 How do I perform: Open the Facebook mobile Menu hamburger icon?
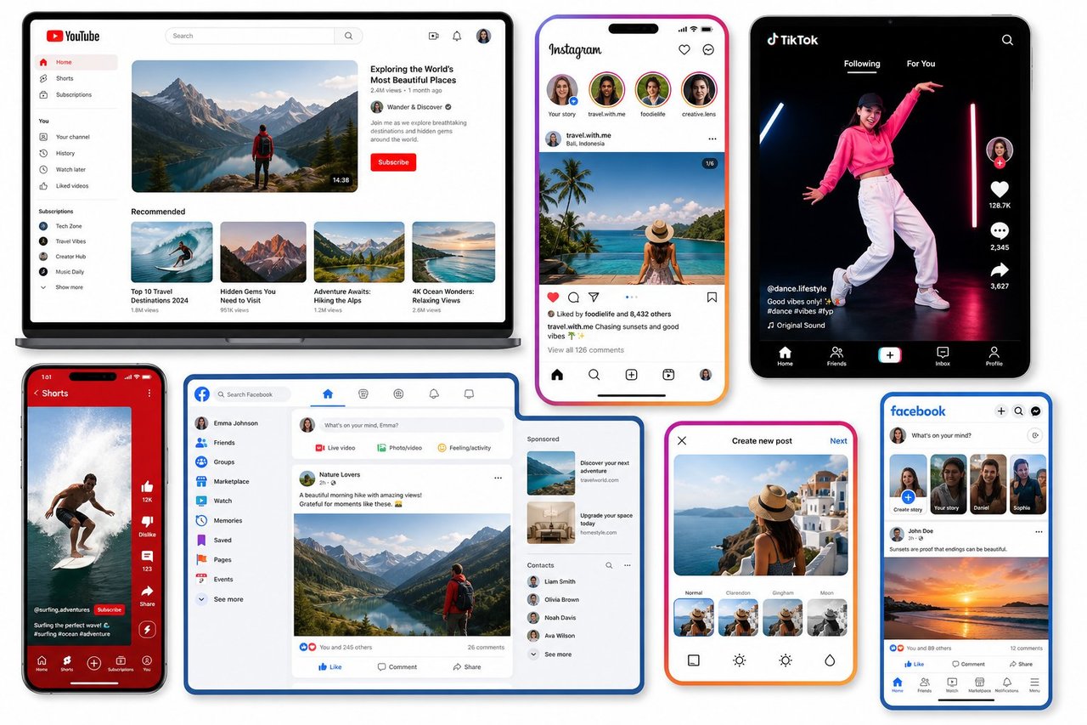[1034, 684]
